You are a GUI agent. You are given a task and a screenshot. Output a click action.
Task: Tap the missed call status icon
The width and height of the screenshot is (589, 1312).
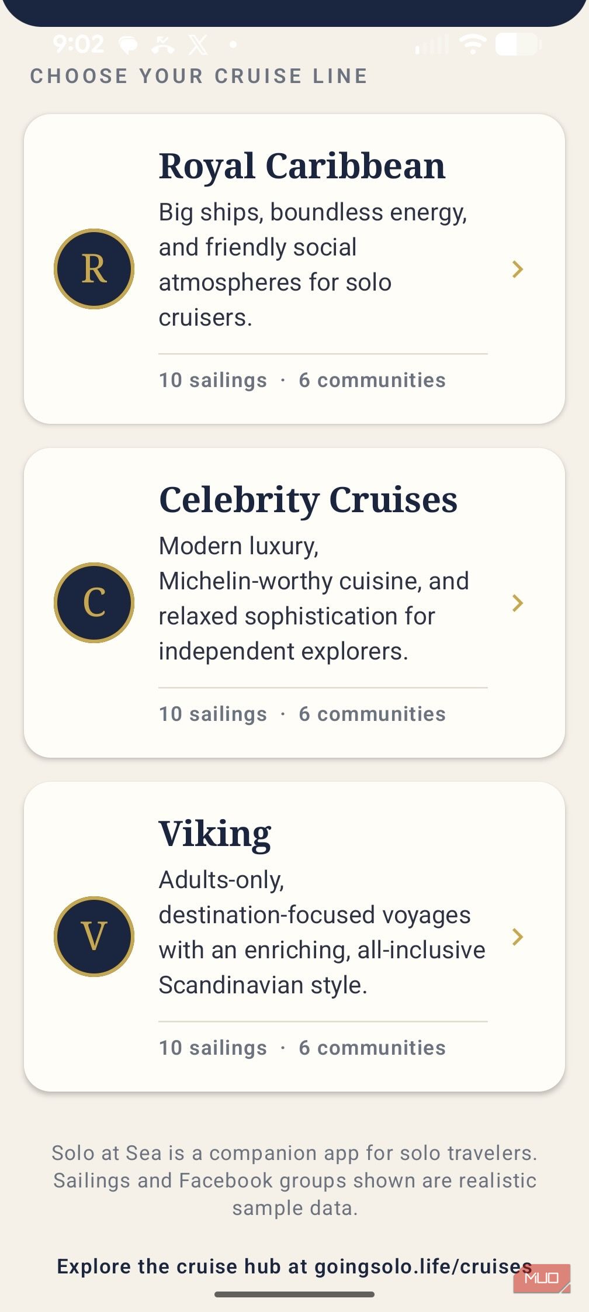click(x=163, y=44)
